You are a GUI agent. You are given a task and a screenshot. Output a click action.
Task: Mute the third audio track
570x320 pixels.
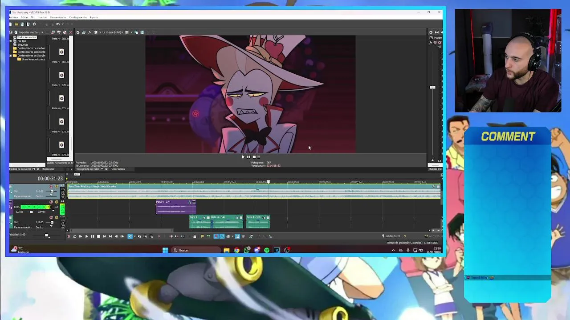[51, 217]
